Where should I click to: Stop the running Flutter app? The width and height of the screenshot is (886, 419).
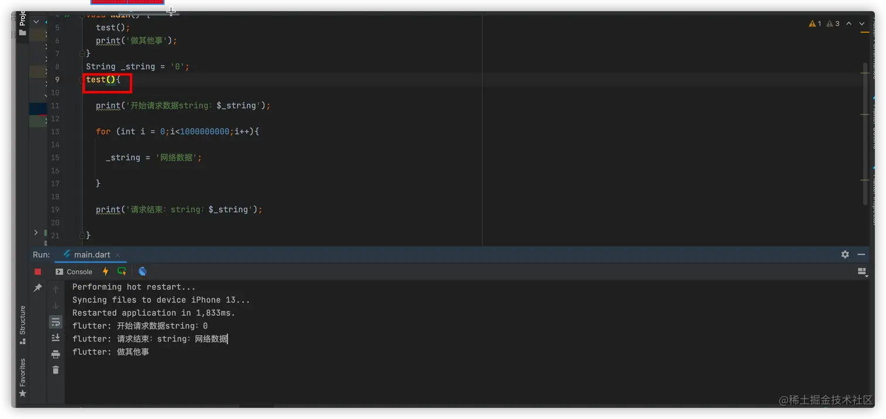coord(38,271)
